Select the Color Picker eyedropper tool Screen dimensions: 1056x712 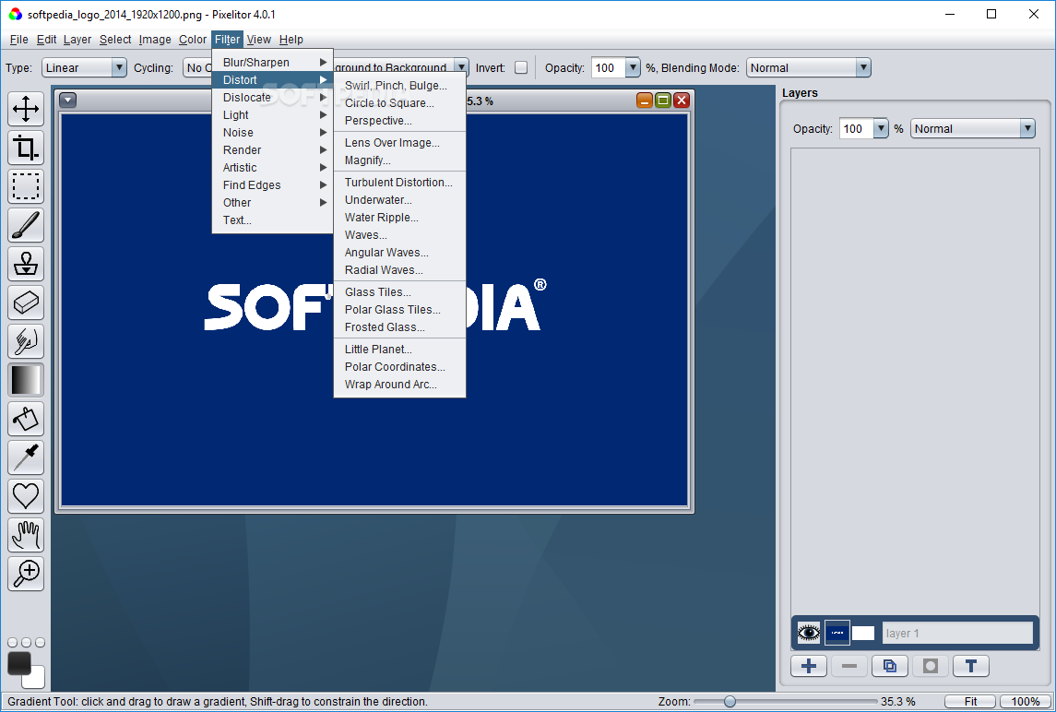tap(26, 457)
